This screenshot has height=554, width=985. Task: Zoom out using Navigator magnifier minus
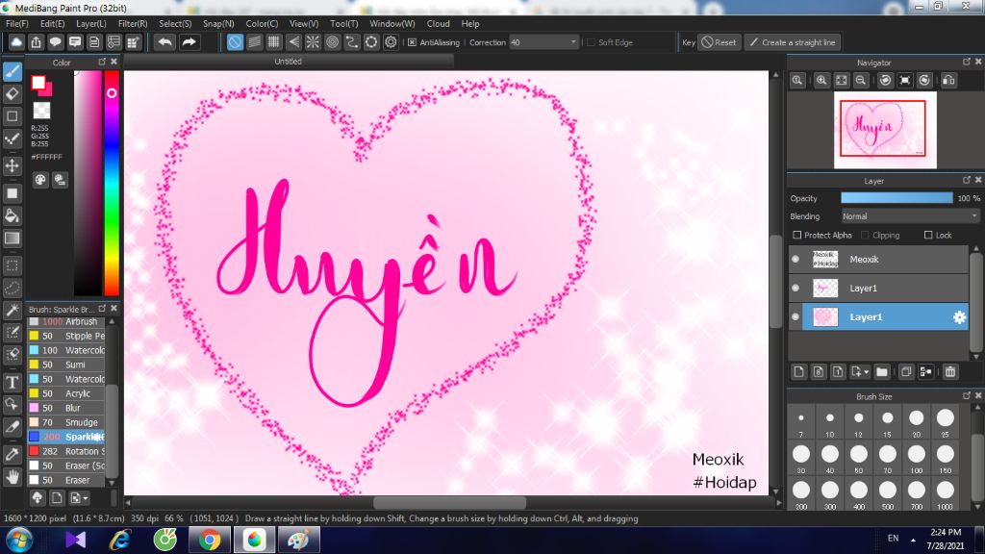coord(861,81)
